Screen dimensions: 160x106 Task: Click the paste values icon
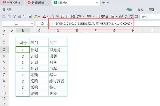click(x=4, y=16)
